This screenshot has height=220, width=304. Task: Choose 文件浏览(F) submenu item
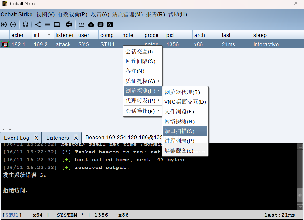(185, 112)
